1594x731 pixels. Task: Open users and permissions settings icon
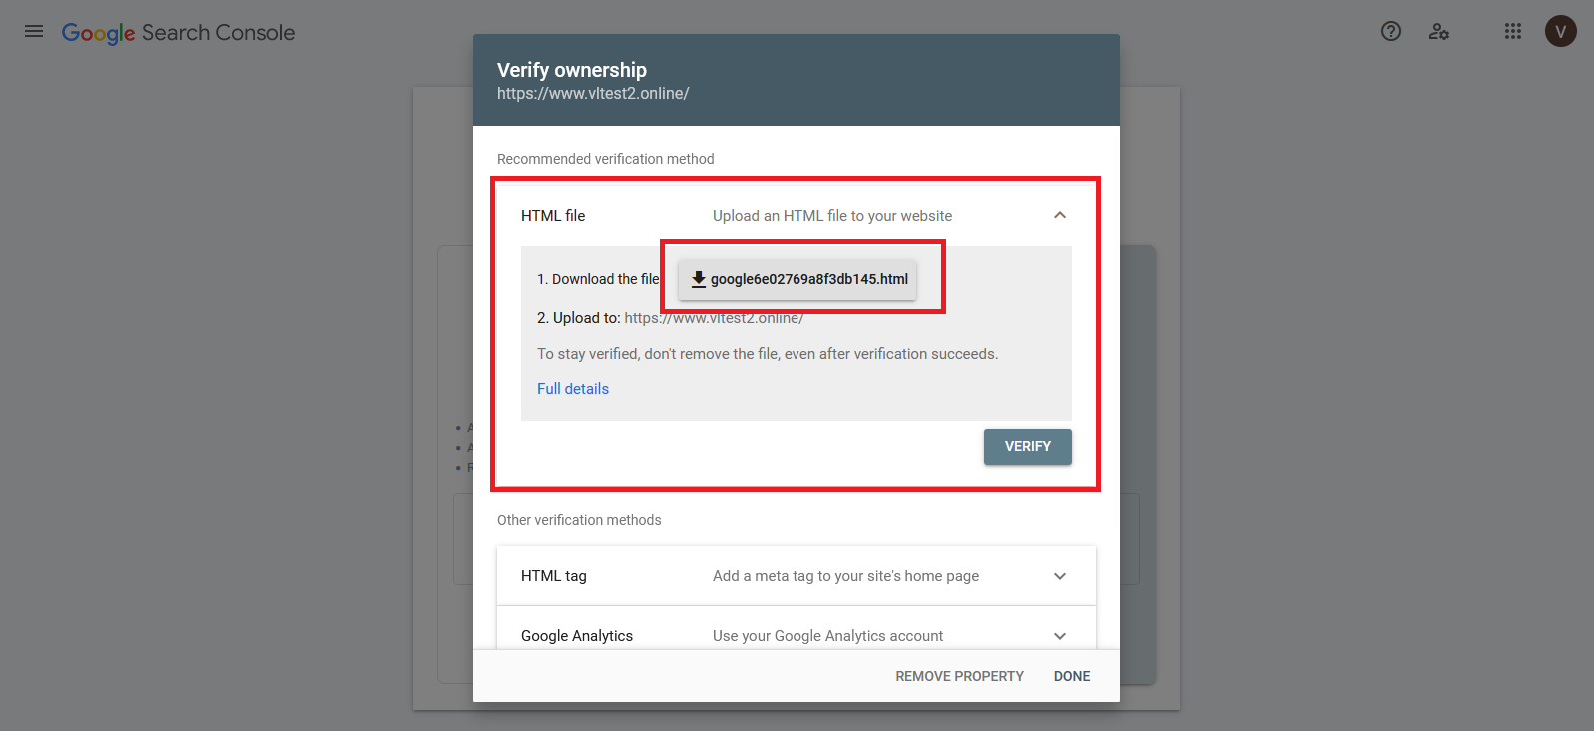1438,32
